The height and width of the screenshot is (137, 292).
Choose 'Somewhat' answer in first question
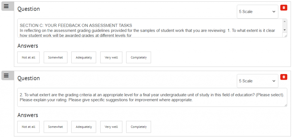(56, 57)
